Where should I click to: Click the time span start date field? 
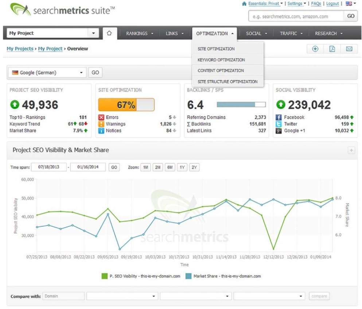coord(49,167)
